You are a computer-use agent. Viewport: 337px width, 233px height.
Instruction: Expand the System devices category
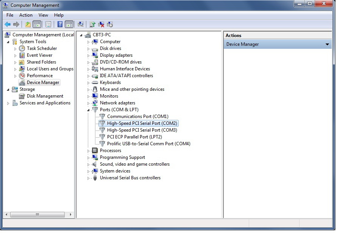pos(88,172)
